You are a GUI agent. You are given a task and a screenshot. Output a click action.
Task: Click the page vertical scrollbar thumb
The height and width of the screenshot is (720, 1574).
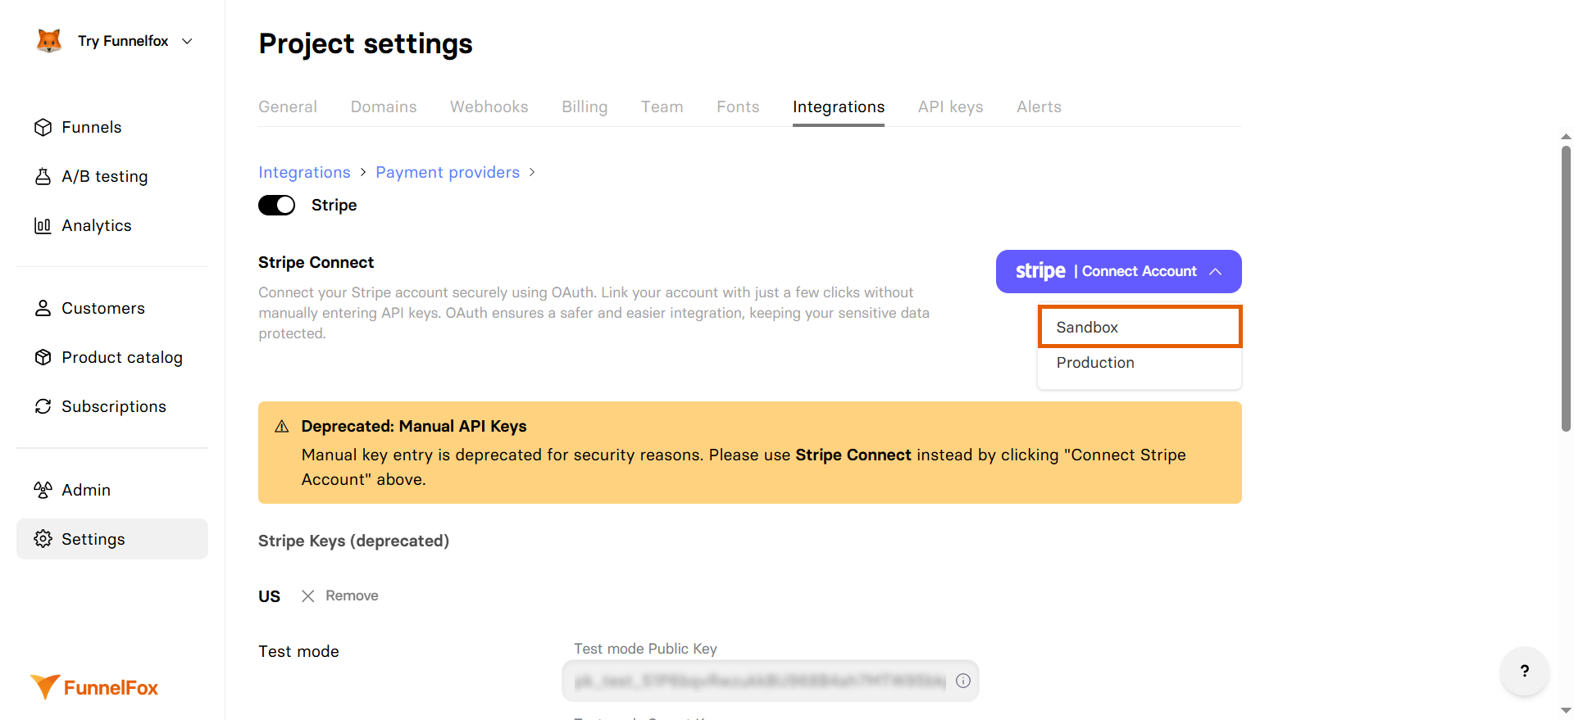(x=1566, y=287)
